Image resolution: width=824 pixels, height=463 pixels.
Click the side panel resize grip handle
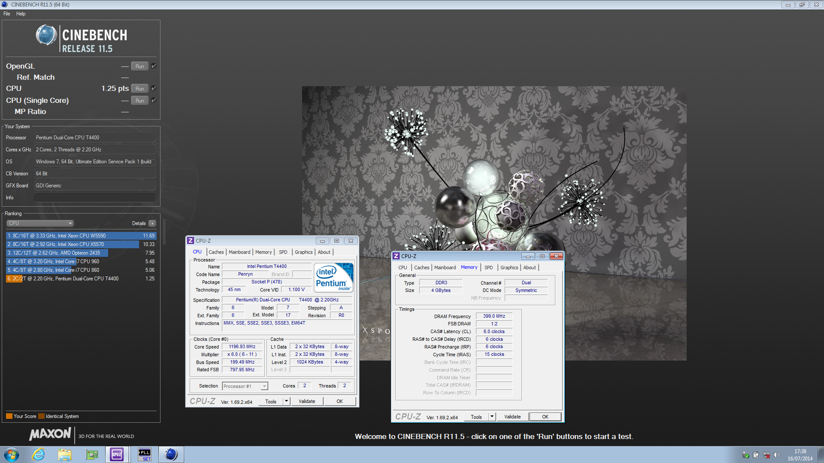tap(164, 231)
